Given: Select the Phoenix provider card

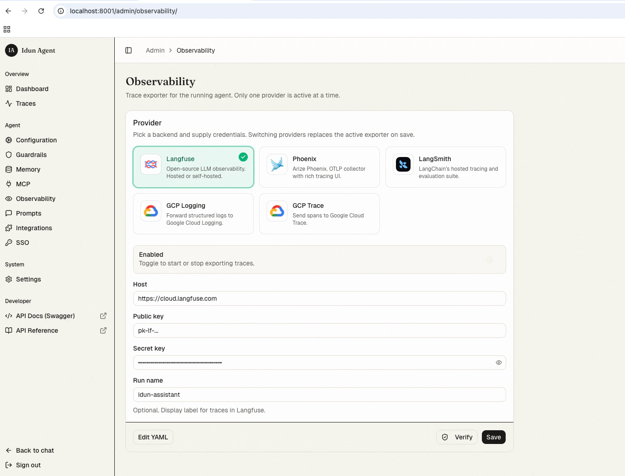Looking at the screenshot, I should [x=320, y=167].
